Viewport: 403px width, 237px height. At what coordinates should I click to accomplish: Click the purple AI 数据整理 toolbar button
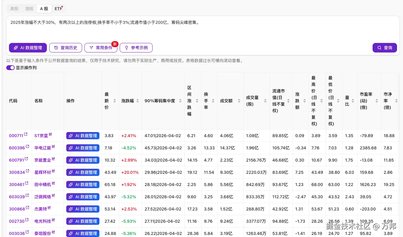click(x=28, y=48)
